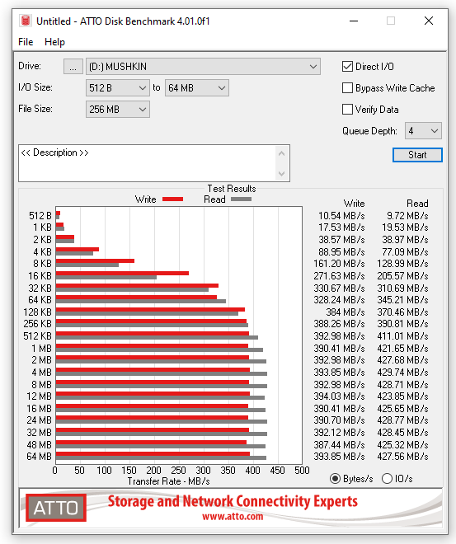456x544 pixels.
Task: Expand the Drive (D:) MUSHKIN dropdown
Action: (203, 66)
